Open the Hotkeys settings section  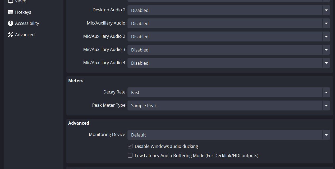(23, 12)
